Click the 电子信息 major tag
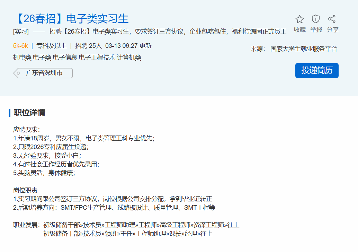The width and height of the screenshot is (358, 252). pos(67,58)
